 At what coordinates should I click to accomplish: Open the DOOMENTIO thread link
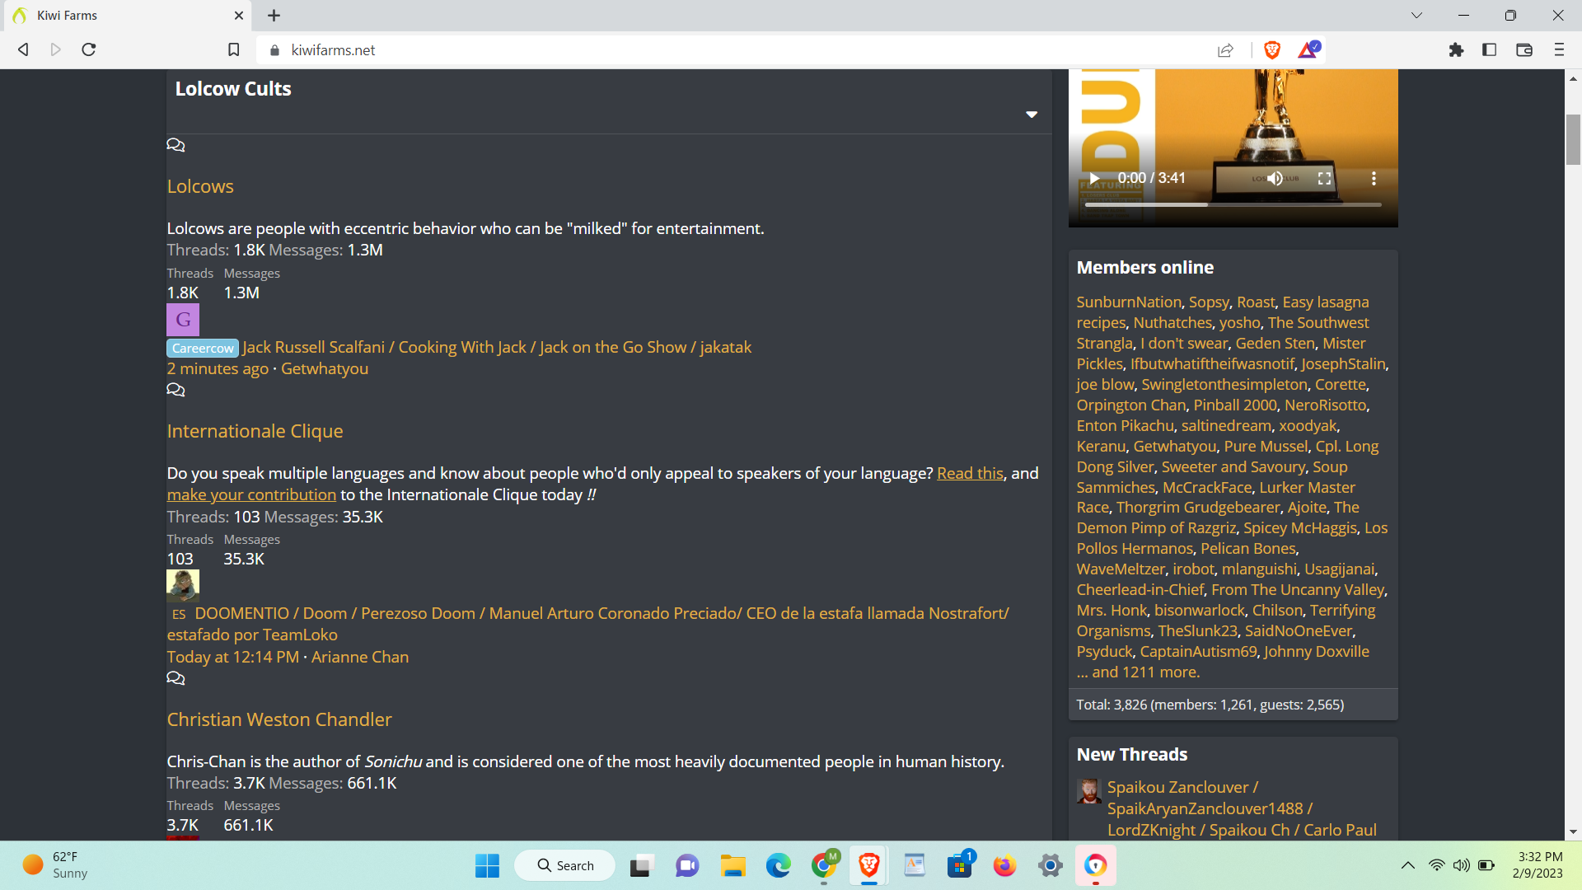click(x=587, y=624)
